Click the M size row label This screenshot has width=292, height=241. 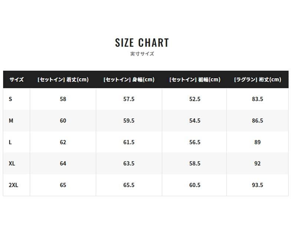point(11,121)
